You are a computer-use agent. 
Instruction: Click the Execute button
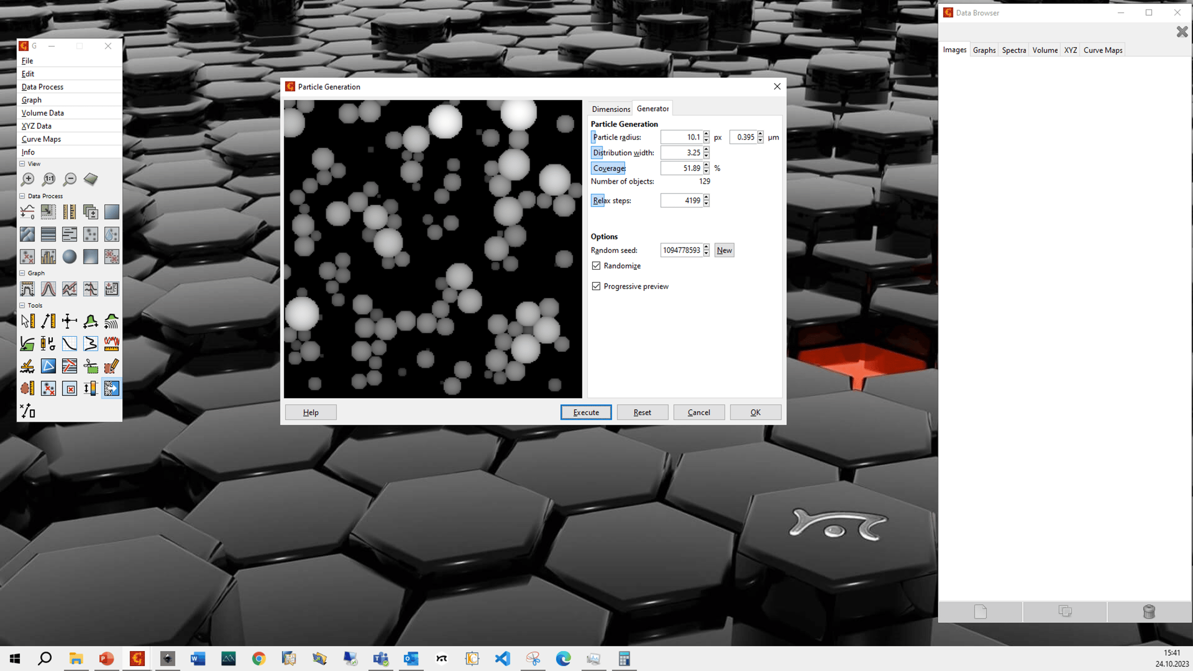[x=586, y=412]
